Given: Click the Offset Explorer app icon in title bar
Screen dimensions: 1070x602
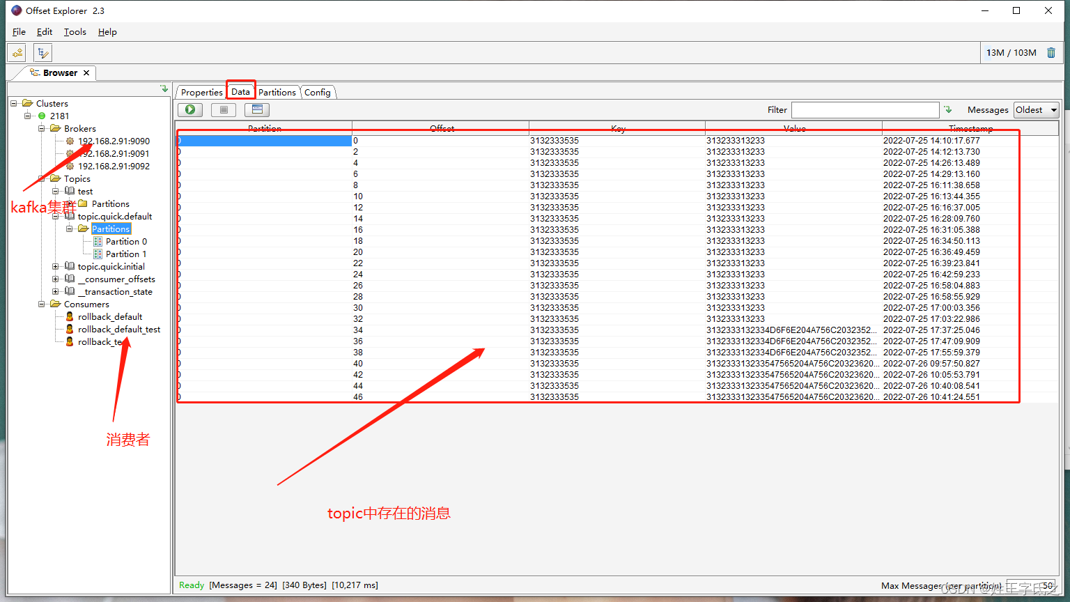Looking at the screenshot, I should 17,10.
